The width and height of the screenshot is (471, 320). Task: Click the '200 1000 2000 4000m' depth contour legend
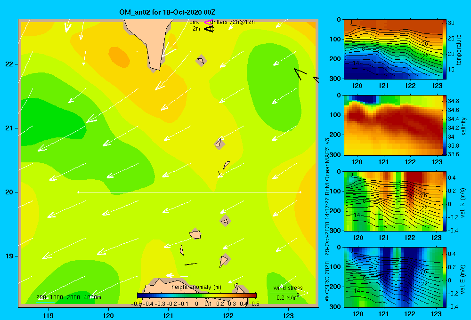click(69, 297)
